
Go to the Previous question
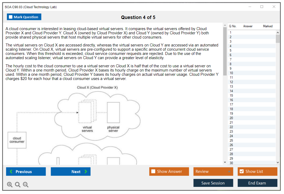tap(26, 172)
